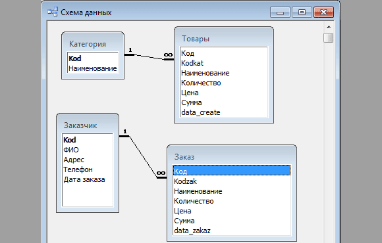The image size is (382, 243).
Task: Select Наименование field in Категория table
Action: pos(93,68)
